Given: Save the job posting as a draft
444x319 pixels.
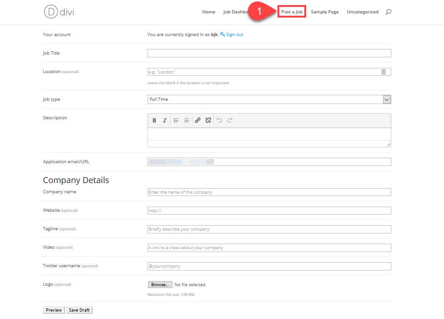Looking at the screenshot, I should click(x=79, y=310).
